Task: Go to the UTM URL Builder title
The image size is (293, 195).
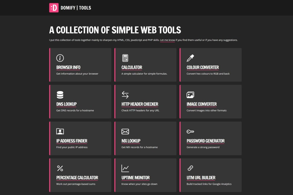Action: [201, 178]
